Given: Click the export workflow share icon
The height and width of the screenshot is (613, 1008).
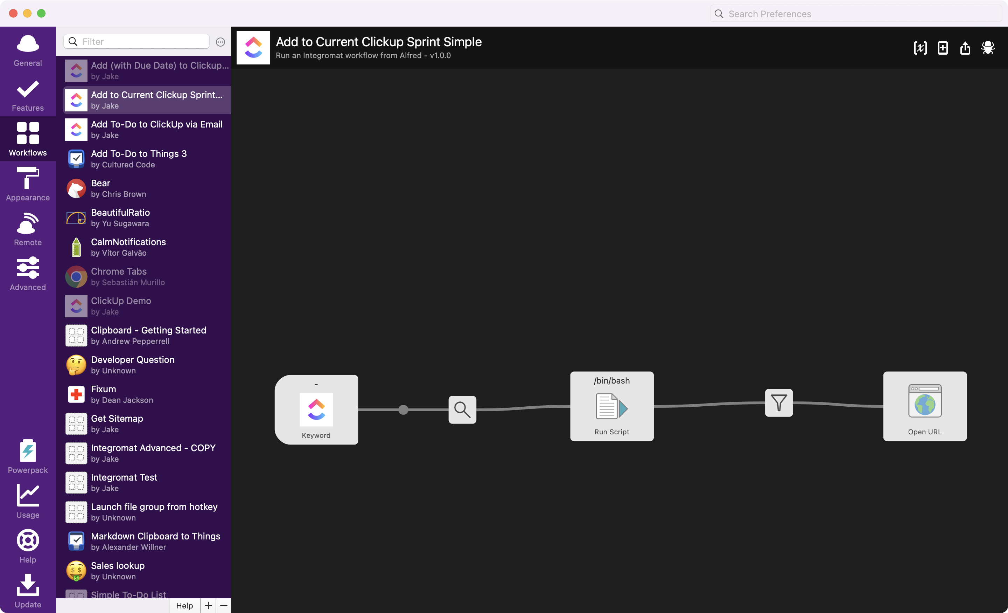Looking at the screenshot, I should pyautogui.click(x=965, y=48).
